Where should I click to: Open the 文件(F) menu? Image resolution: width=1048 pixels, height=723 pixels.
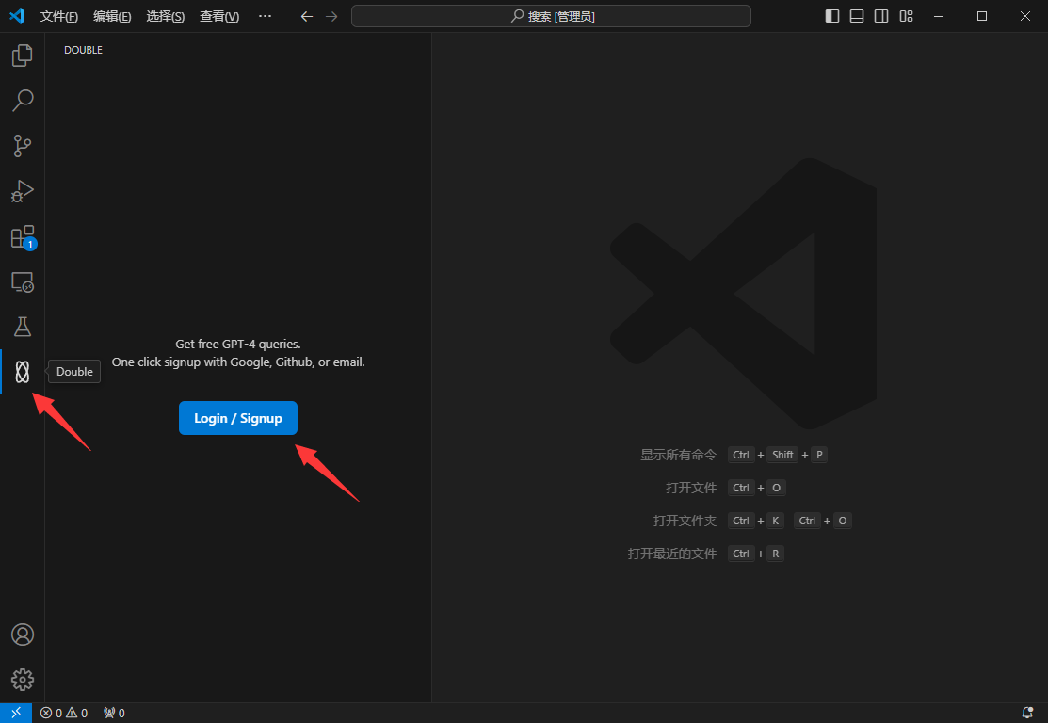58,16
